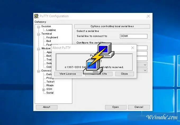
Task: Select the Serial category item
Action: 50,93
